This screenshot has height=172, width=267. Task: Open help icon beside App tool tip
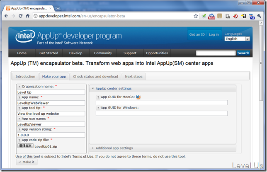point(19,108)
